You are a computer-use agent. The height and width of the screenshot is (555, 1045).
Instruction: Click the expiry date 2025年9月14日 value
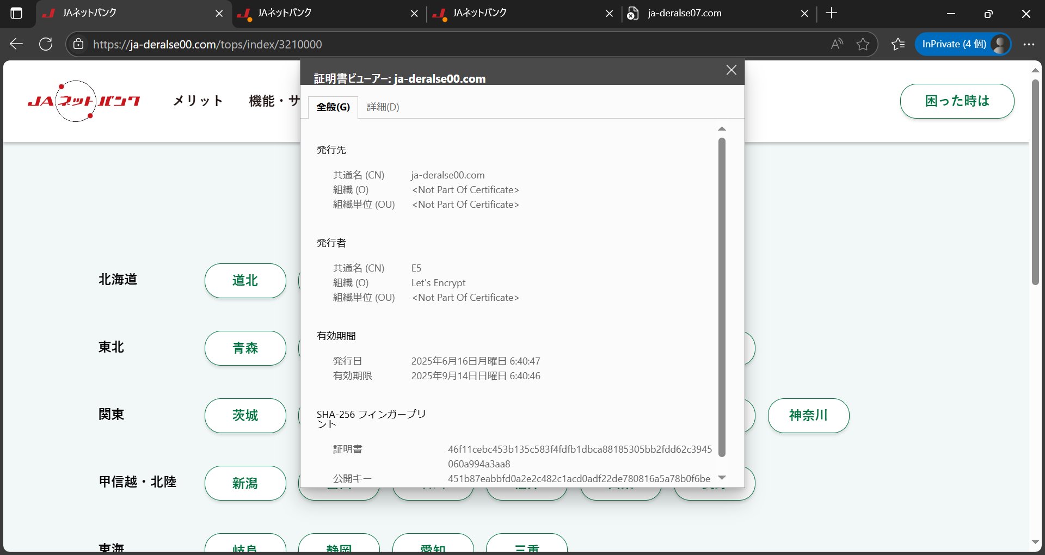click(476, 376)
